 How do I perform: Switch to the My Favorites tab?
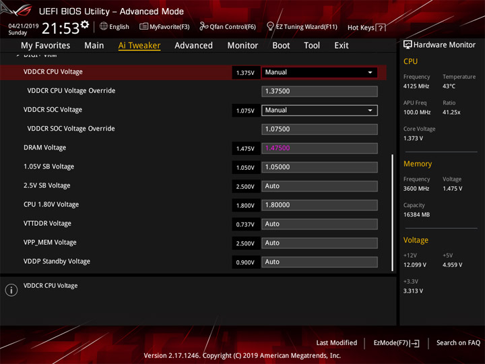[46, 46]
